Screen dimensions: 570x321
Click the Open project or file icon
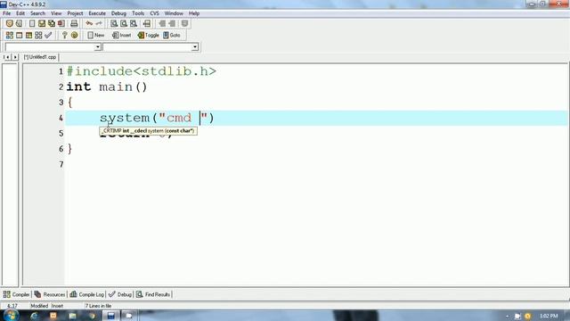point(19,23)
